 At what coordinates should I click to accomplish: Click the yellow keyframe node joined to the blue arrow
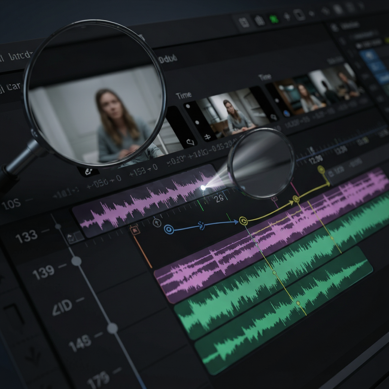244,221
